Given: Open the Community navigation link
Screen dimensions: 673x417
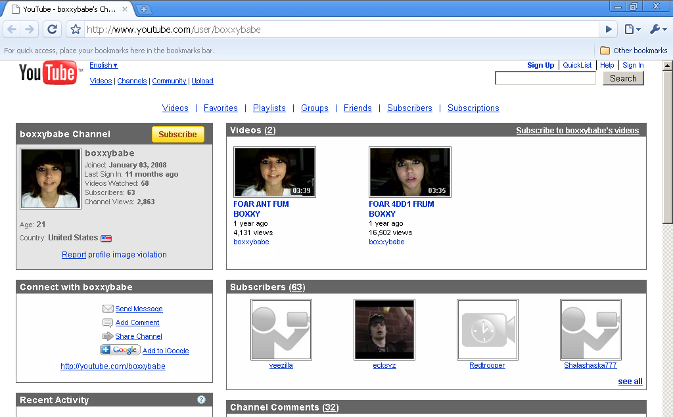Looking at the screenshot, I should 169,81.
